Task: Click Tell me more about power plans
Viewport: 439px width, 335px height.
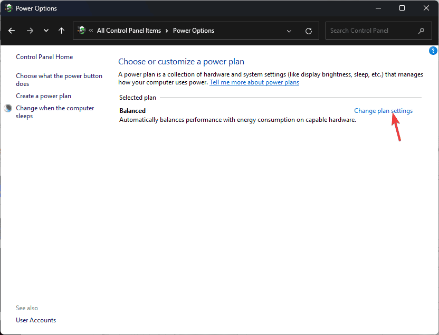Action: click(254, 82)
